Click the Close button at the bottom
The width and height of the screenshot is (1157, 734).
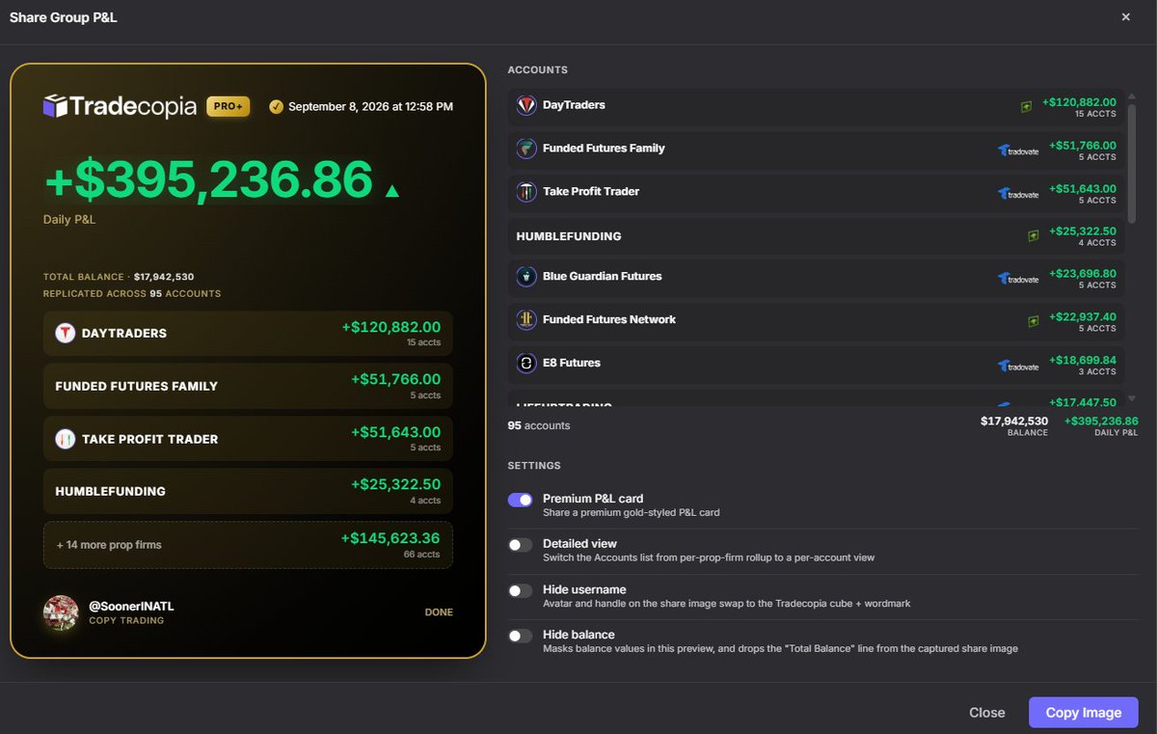987,713
